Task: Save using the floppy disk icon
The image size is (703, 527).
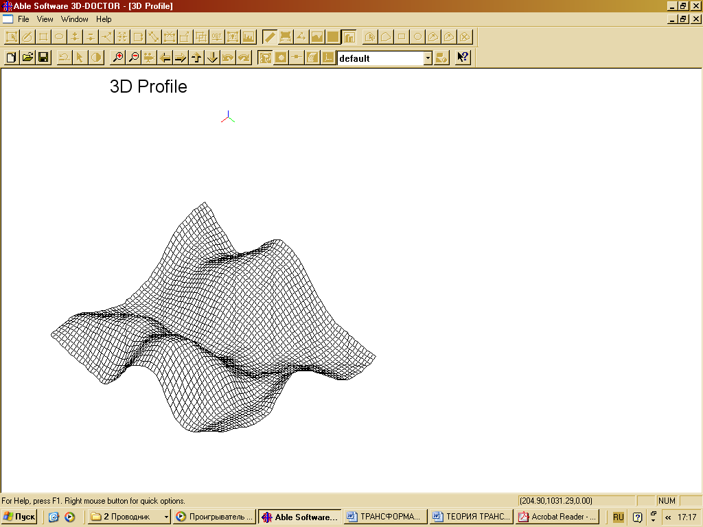Action: point(43,58)
